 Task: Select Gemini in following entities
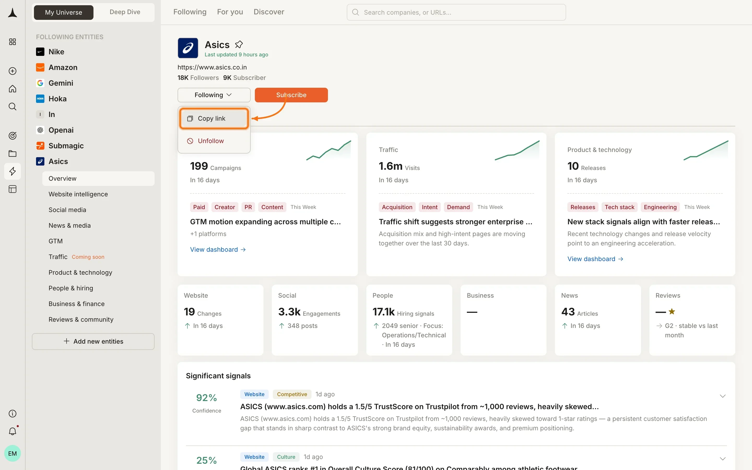(55, 83)
